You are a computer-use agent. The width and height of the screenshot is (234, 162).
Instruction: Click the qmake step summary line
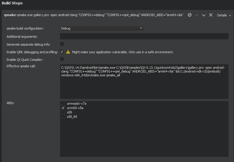pyautogui.click(x=94, y=15)
